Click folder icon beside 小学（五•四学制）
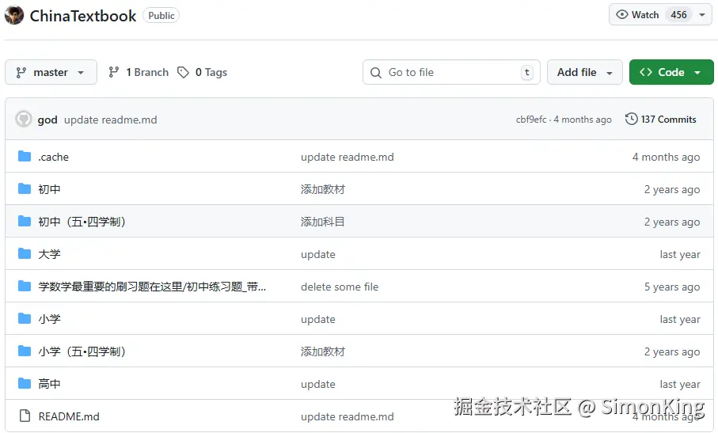 tap(25, 351)
